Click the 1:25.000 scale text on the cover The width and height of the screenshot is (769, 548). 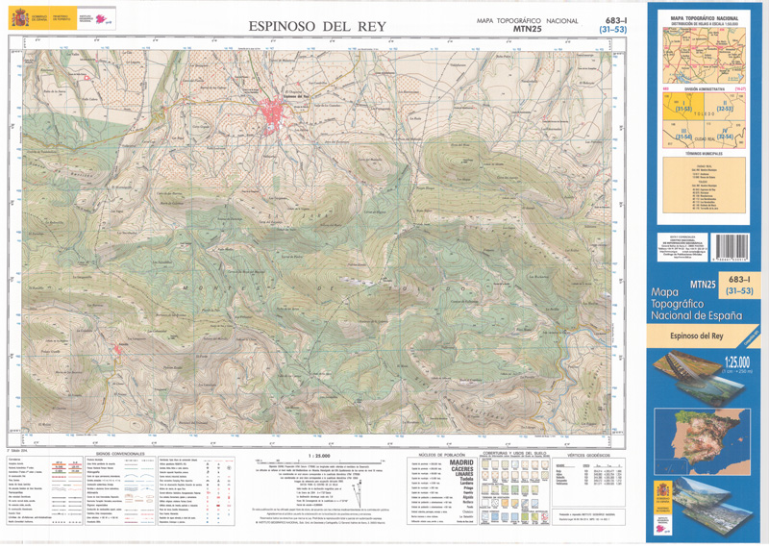click(x=736, y=362)
